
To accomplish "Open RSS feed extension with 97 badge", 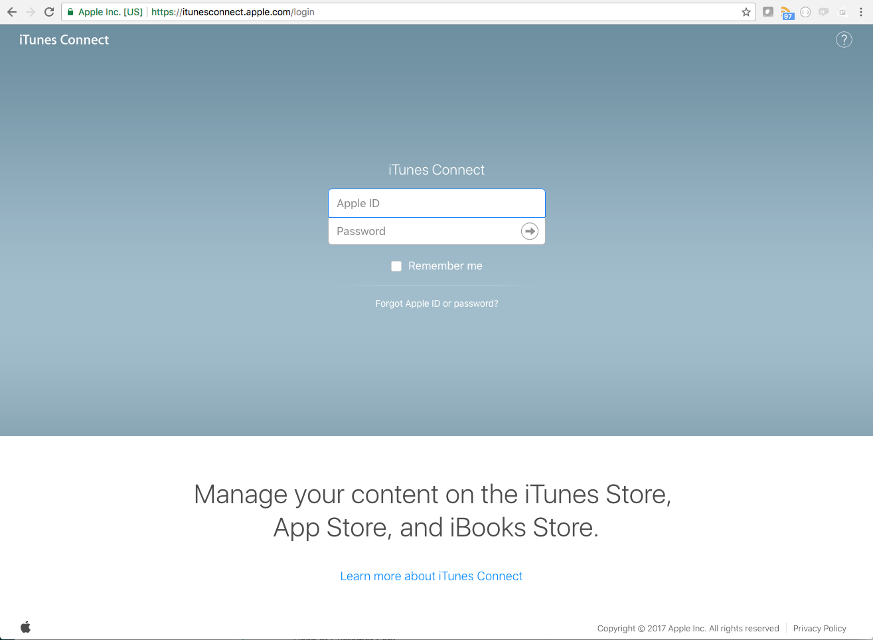I will [787, 12].
